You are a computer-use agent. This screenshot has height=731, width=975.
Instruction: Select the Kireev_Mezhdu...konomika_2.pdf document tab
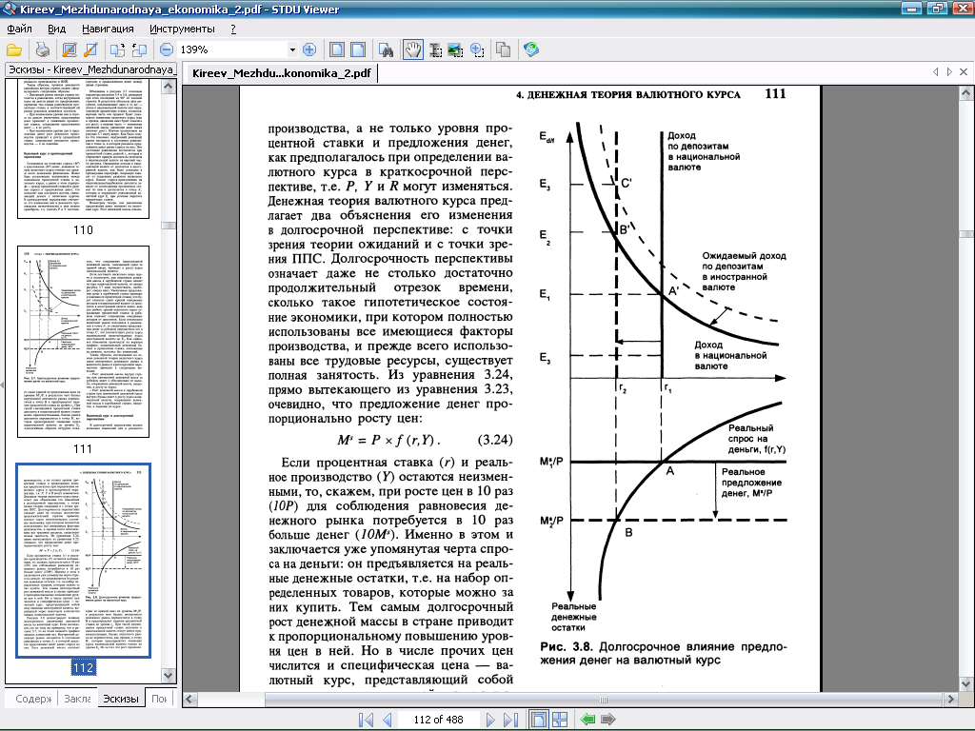[282, 73]
